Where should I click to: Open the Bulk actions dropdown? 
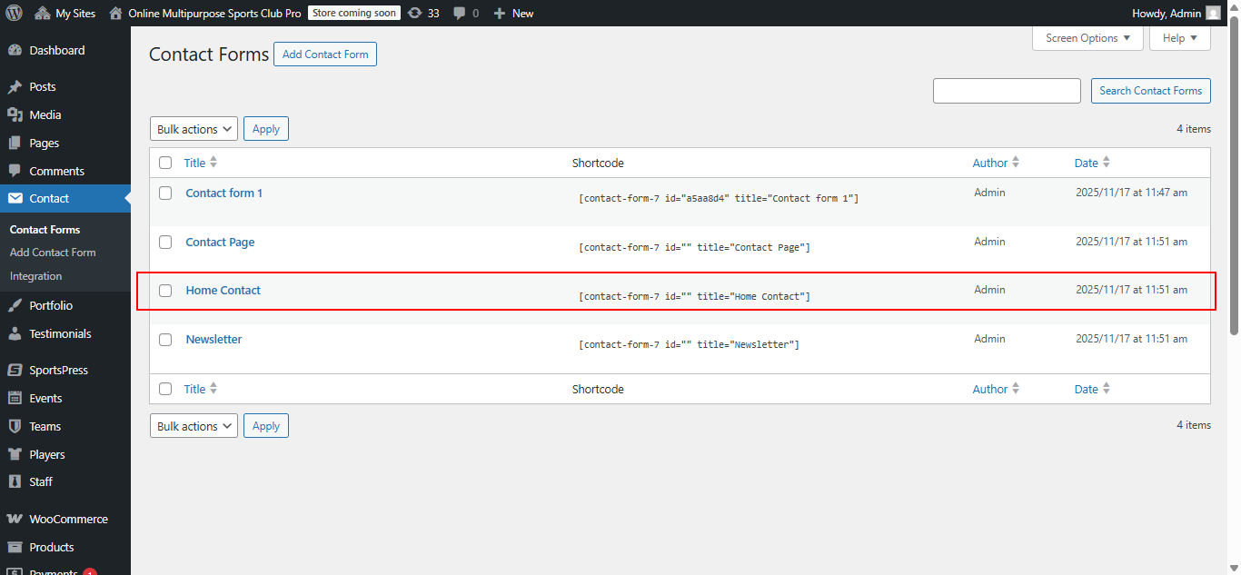(193, 128)
